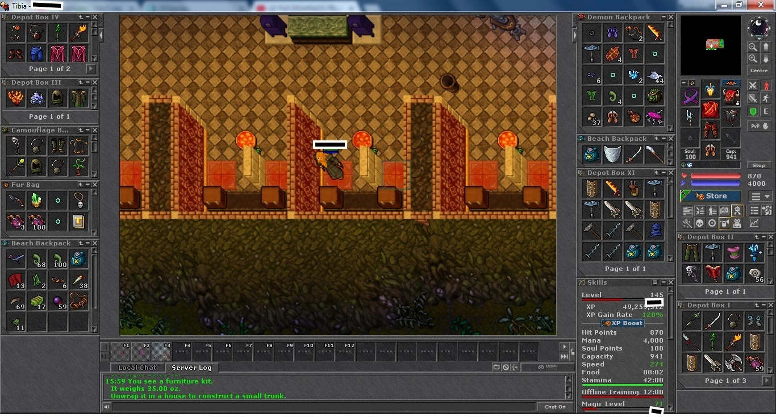Click the Chat On button
This screenshot has height=417, width=776.
[x=555, y=407]
